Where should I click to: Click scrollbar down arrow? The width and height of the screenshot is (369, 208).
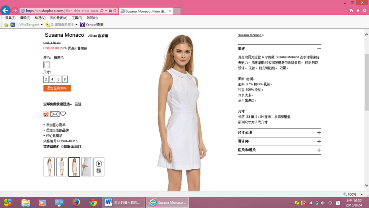(366, 185)
